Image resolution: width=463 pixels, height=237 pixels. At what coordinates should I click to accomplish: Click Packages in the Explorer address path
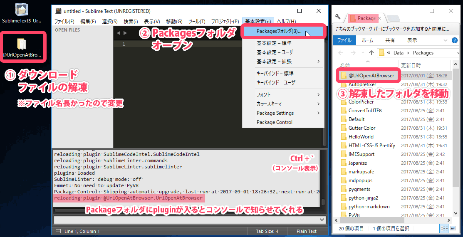(423, 53)
